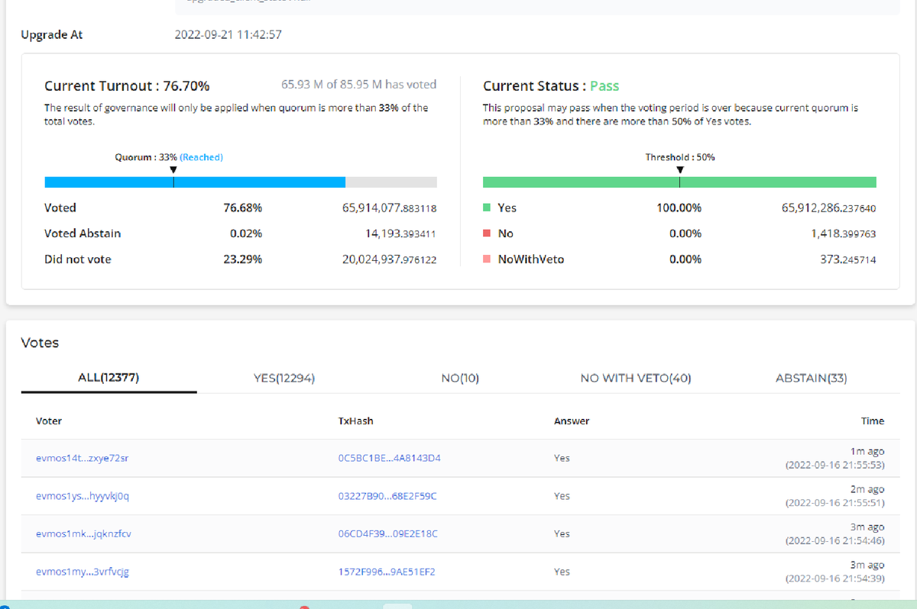Click the Yes percentage 100.00%
This screenshot has width=917, height=609.
[x=679, y=208]
